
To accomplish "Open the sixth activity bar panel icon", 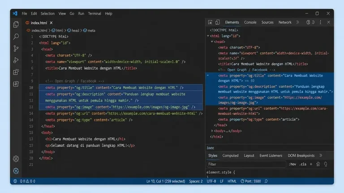I will click(16, 84).
